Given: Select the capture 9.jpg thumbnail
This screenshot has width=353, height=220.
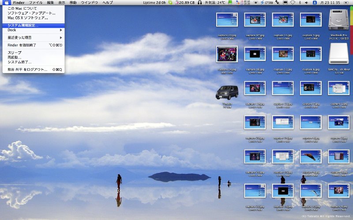Looking at the screenshot, I should point(311,157).
